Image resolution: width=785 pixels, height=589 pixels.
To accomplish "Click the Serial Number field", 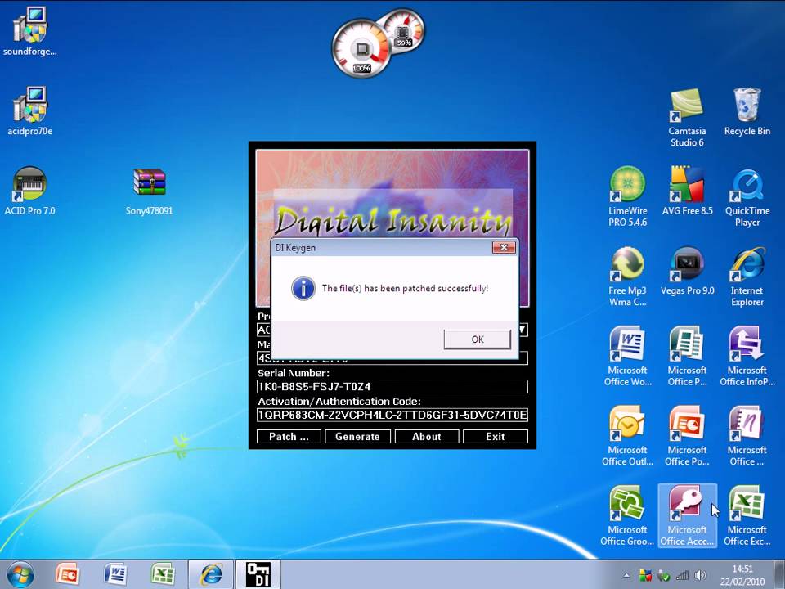I will click(x=392, y=387).
